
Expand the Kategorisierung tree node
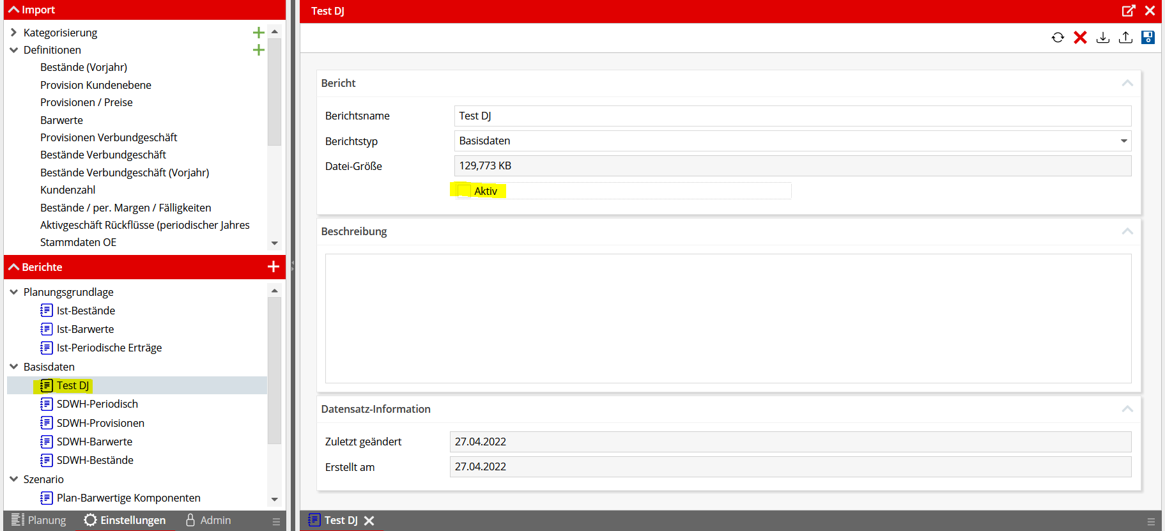(x=13, y=33)
